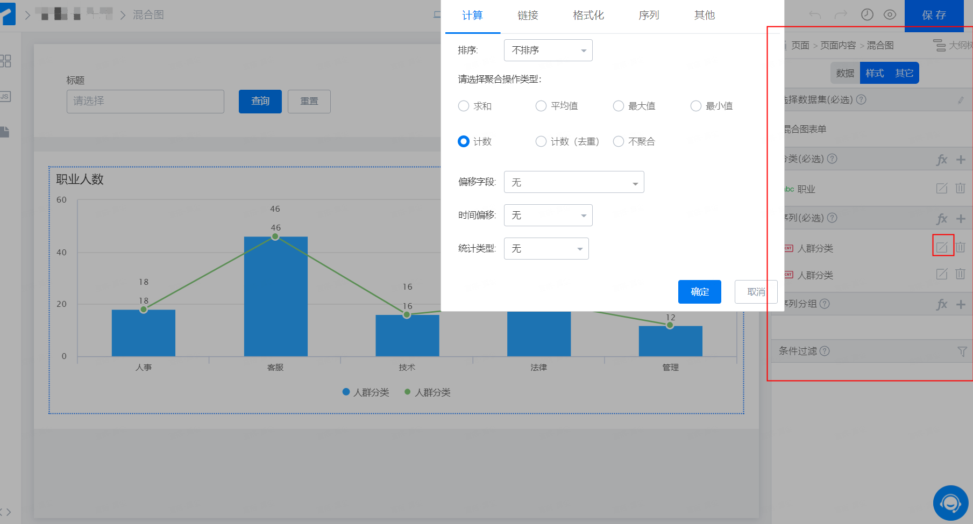
Task: Edit the second 人群分类 series
Action: [x=942, y=274]
